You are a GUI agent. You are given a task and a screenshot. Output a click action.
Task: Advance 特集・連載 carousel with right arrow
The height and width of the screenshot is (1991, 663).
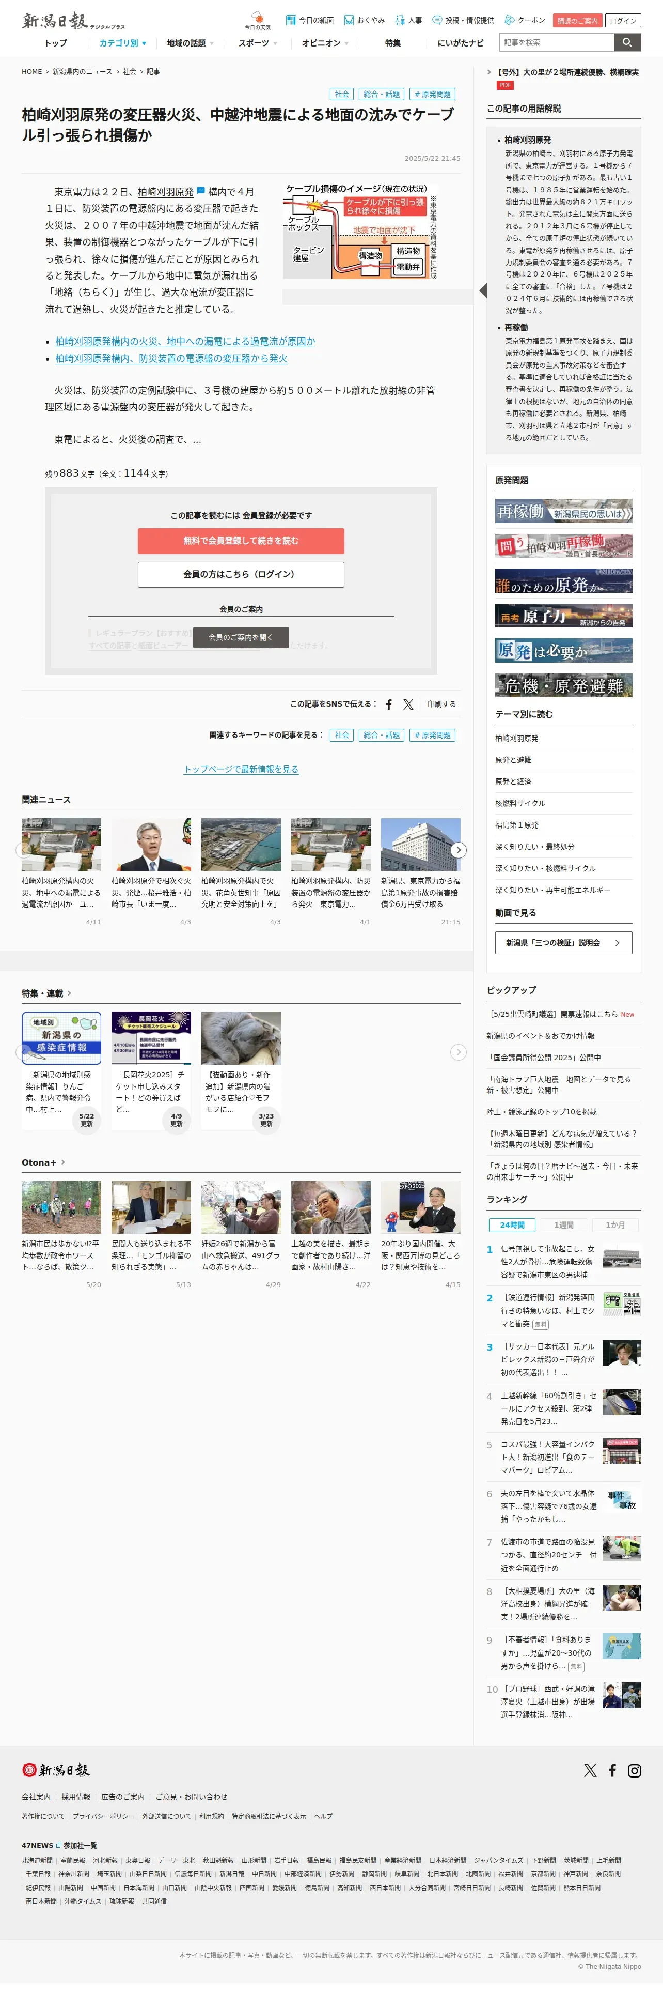click(459, 1052)
